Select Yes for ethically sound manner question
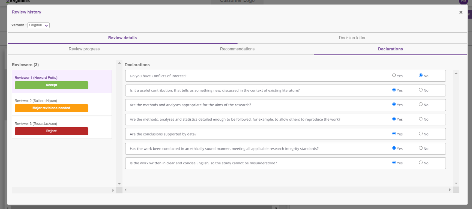Image resolution: width=472 pixels, height=209 pixels. pyautogui.click(x=394, y=148)
